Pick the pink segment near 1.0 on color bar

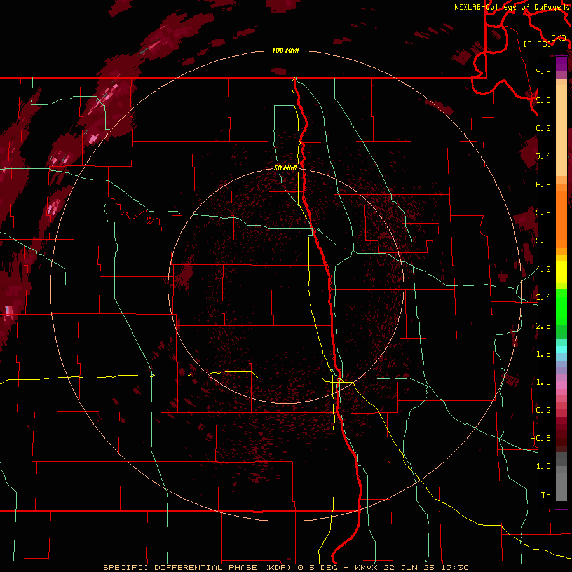pos(561,385)
